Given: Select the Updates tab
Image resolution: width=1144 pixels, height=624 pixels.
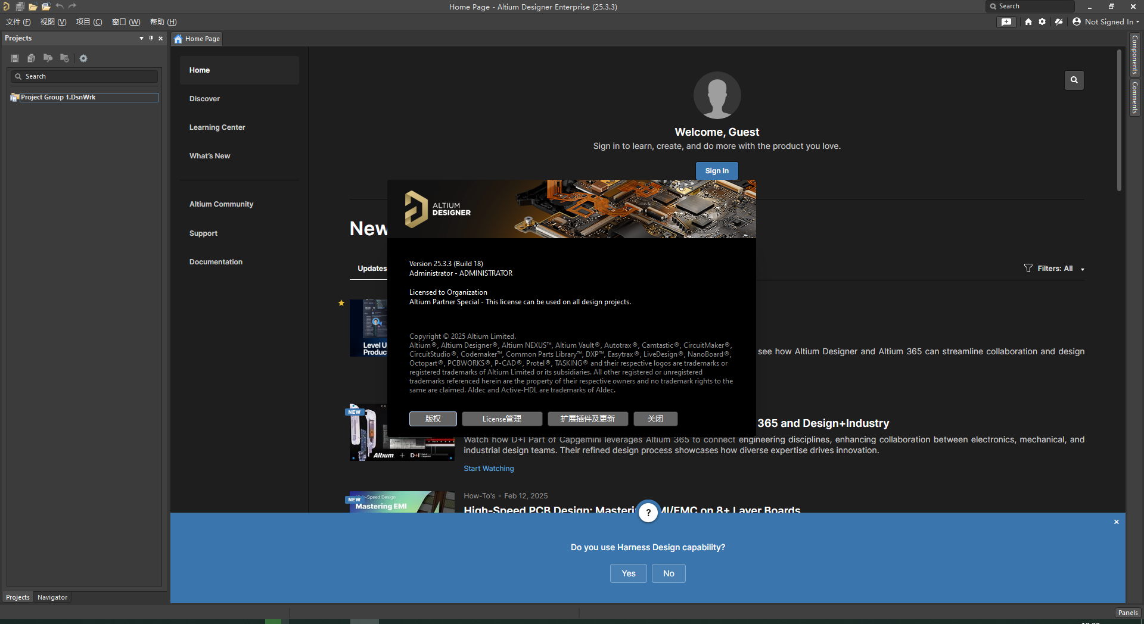Looking at the screenshot, I should pos(372,269).
